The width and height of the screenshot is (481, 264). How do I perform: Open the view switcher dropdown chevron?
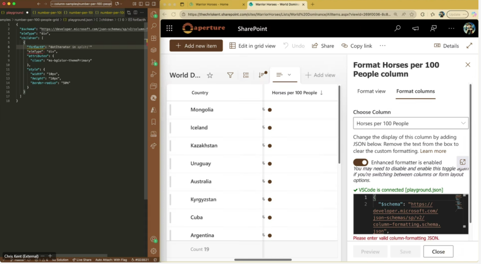[289, 75]
